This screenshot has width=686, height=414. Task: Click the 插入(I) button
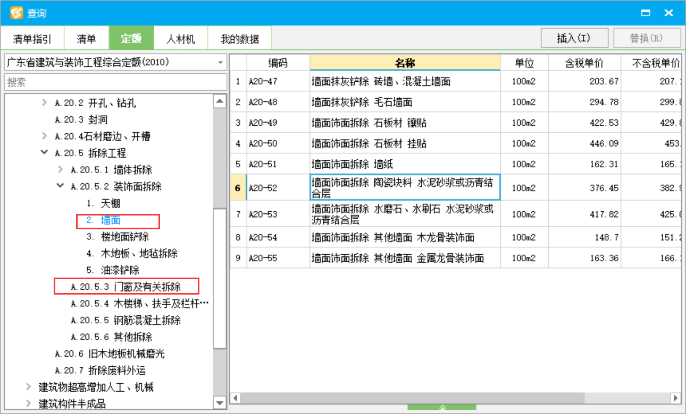coord(574,38)
